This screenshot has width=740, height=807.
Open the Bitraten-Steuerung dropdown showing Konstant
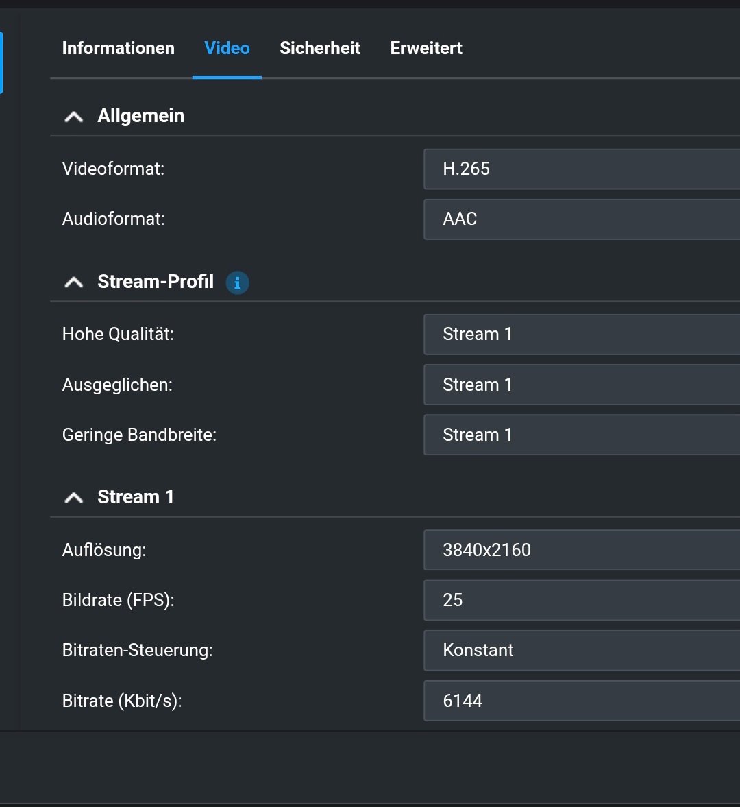(582, 651)
